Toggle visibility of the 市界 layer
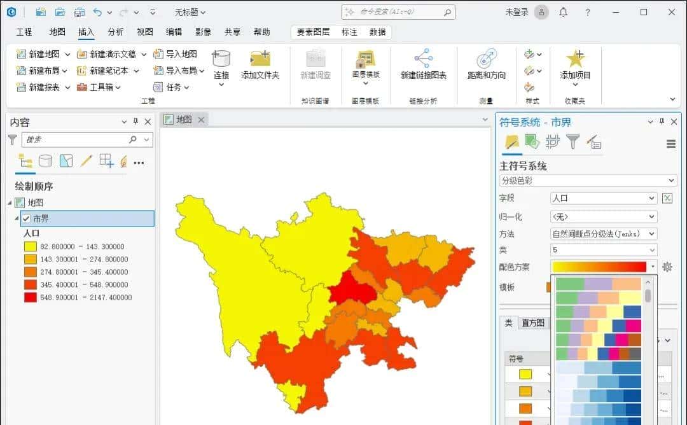The height and width of the screenshot is (425, 687). [x=25, y=218]
